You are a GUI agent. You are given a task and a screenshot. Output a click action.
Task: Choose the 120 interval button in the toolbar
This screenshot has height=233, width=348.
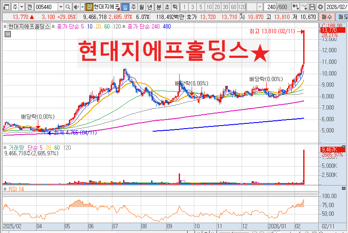[242, 7]
